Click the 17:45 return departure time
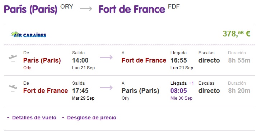 pyautogui.click(x=80, y=91)
